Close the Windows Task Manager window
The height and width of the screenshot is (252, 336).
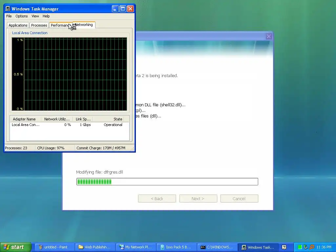coord(130,9)
